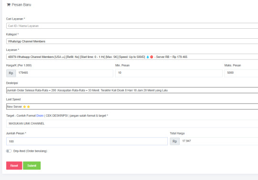Image resolution: width=258 pixels, height=180 pixels.
Task: Click the first star icon after New Server
Action: pos(24,107)
